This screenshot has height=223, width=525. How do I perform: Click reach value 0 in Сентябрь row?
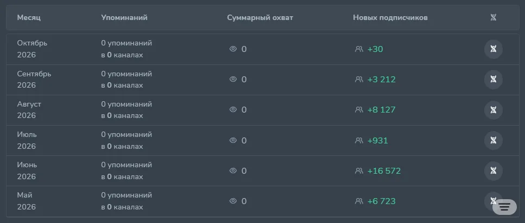[x=244, y=80]
